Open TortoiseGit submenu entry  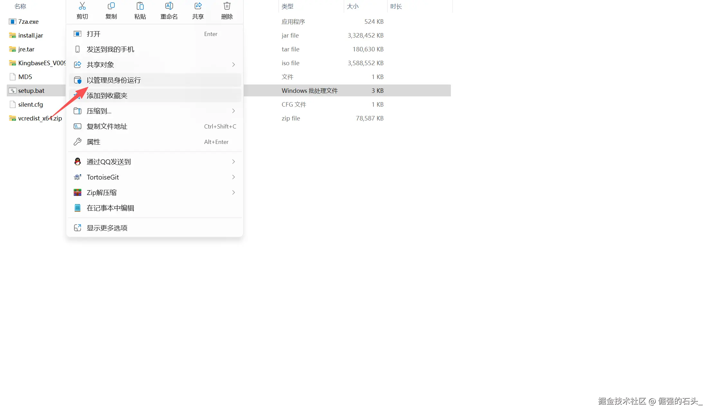pos(103,177)
